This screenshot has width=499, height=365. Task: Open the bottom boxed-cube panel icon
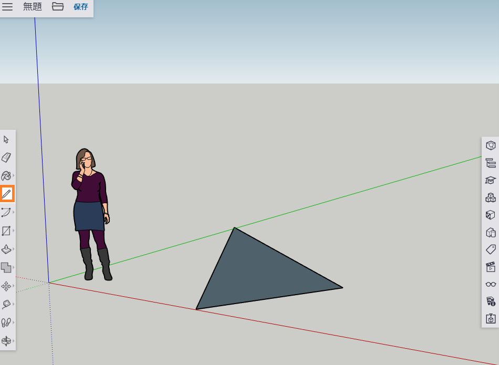coord(491,319)
